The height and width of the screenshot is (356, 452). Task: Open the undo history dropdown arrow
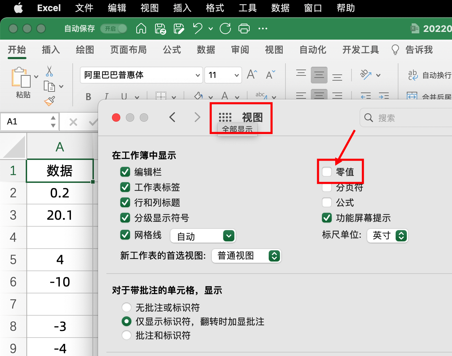[211, 29]
